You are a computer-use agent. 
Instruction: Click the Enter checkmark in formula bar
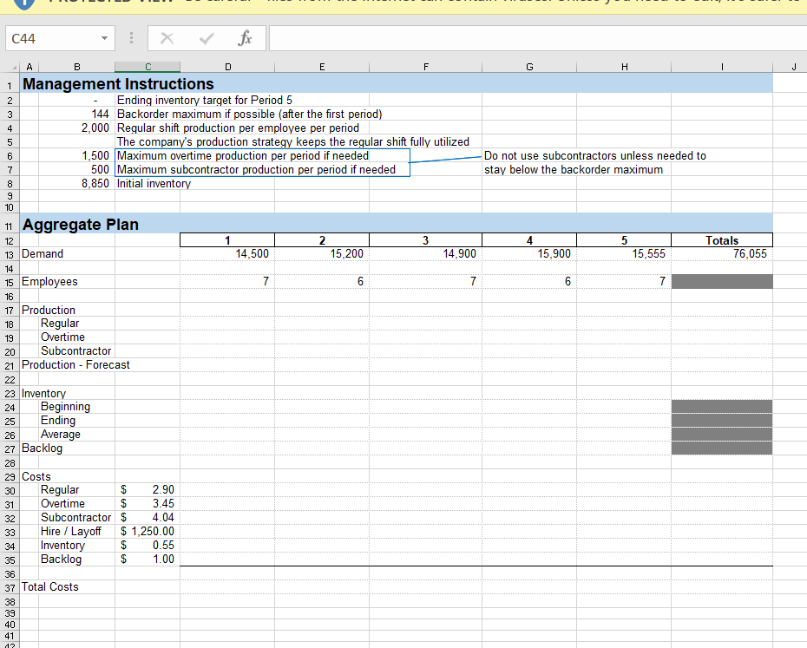(206, 39)
